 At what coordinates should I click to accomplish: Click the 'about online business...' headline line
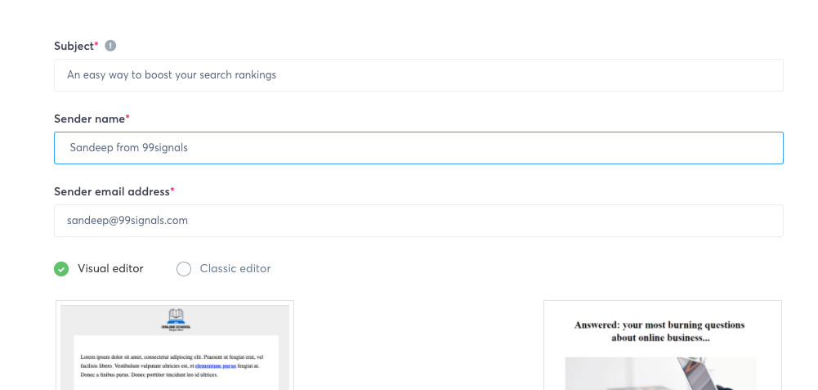[659, 338]
